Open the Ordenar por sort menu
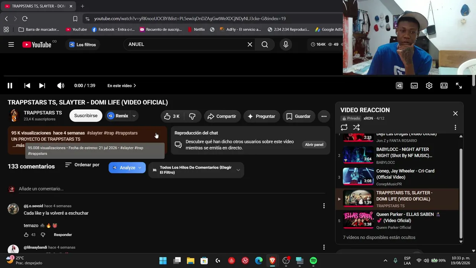The height and width of the screenshot is (268, 476). [82, 165]
